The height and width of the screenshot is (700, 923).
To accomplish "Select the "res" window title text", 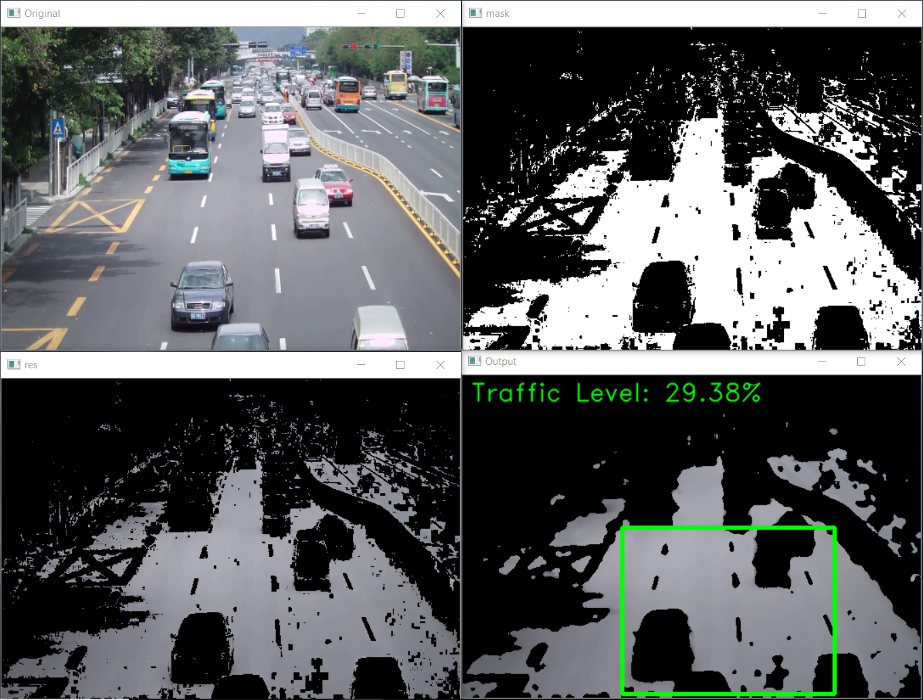I will tap(31, 365).
